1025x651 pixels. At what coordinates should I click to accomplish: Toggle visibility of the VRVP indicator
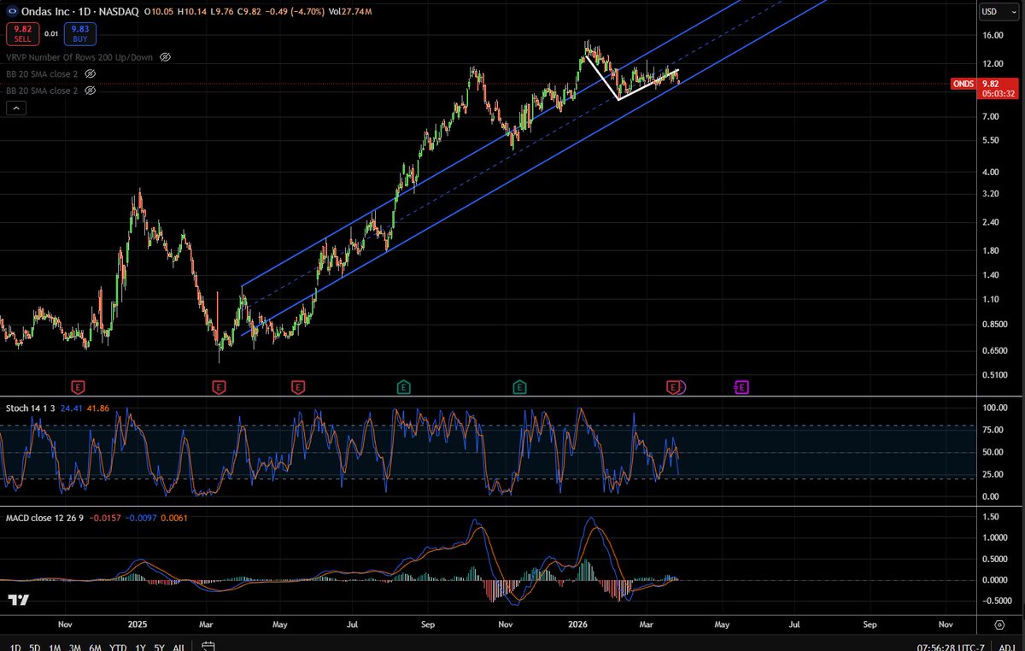[166, 56]
